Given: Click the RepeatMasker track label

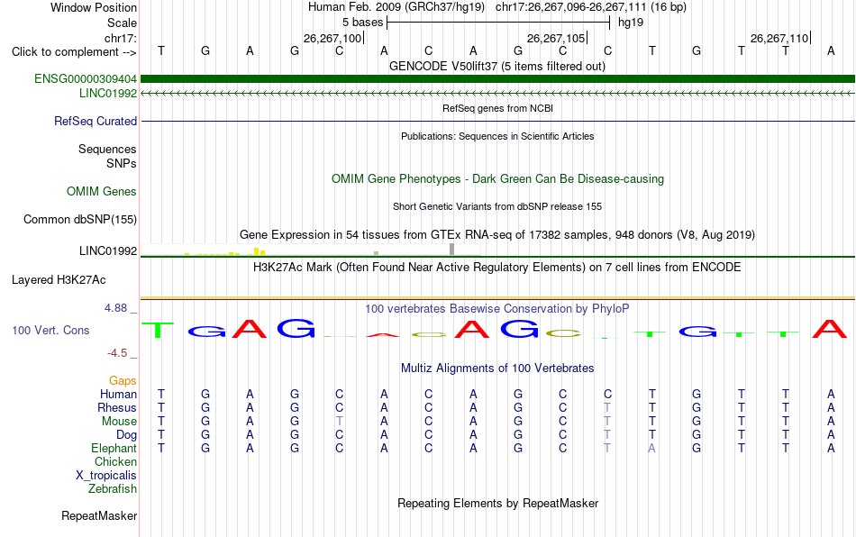Looking at the screenshot, I should [99, 515].
